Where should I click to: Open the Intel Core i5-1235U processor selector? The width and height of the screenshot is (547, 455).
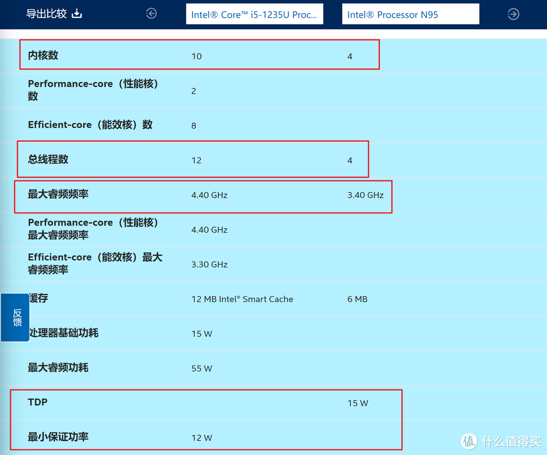tap(255, 14)
